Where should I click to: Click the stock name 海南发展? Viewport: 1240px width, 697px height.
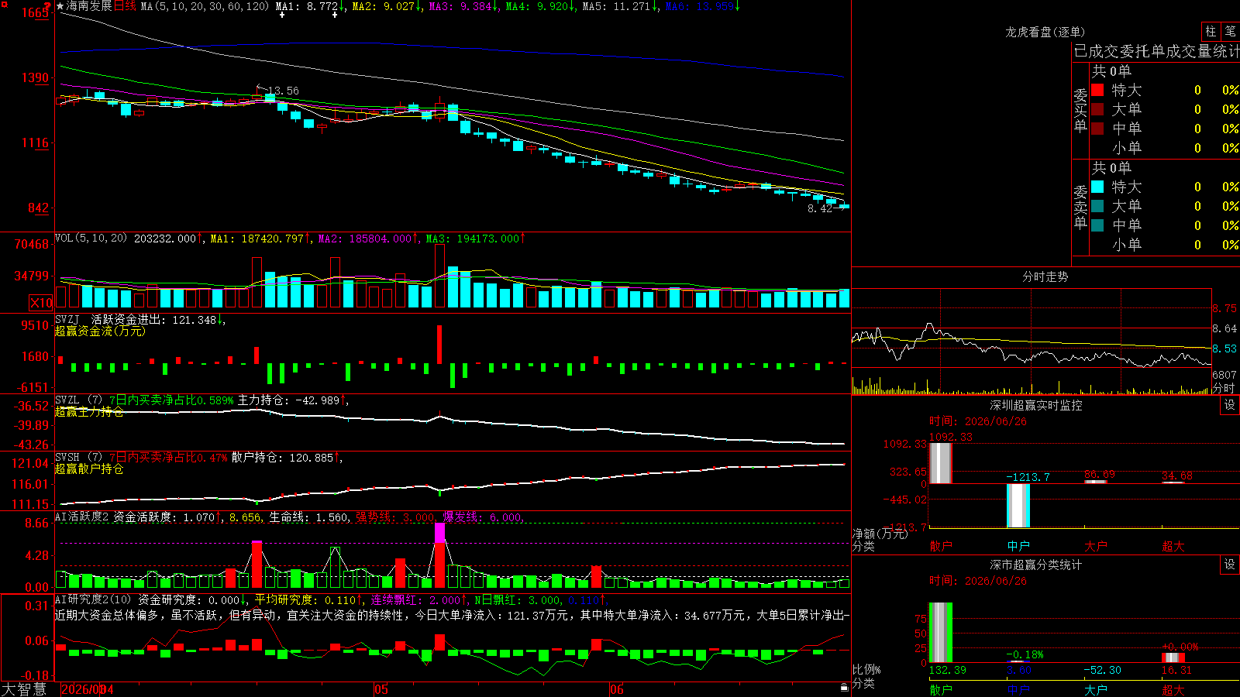click(89, 6)
